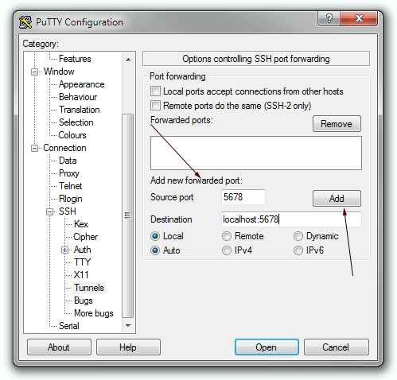Check Remote ports do the same option
The width and height of the screenshot is (397, 380).
[155, 106]
